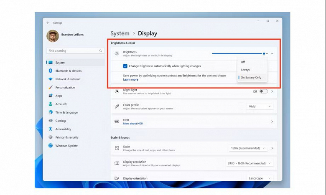Click the Brightness sun icon

coord(117,53)
